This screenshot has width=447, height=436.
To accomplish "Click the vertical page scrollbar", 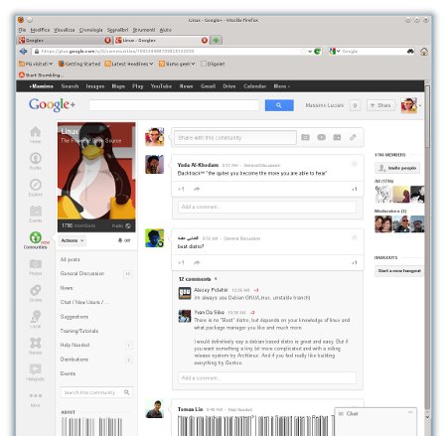I will [x=427, y=116].
